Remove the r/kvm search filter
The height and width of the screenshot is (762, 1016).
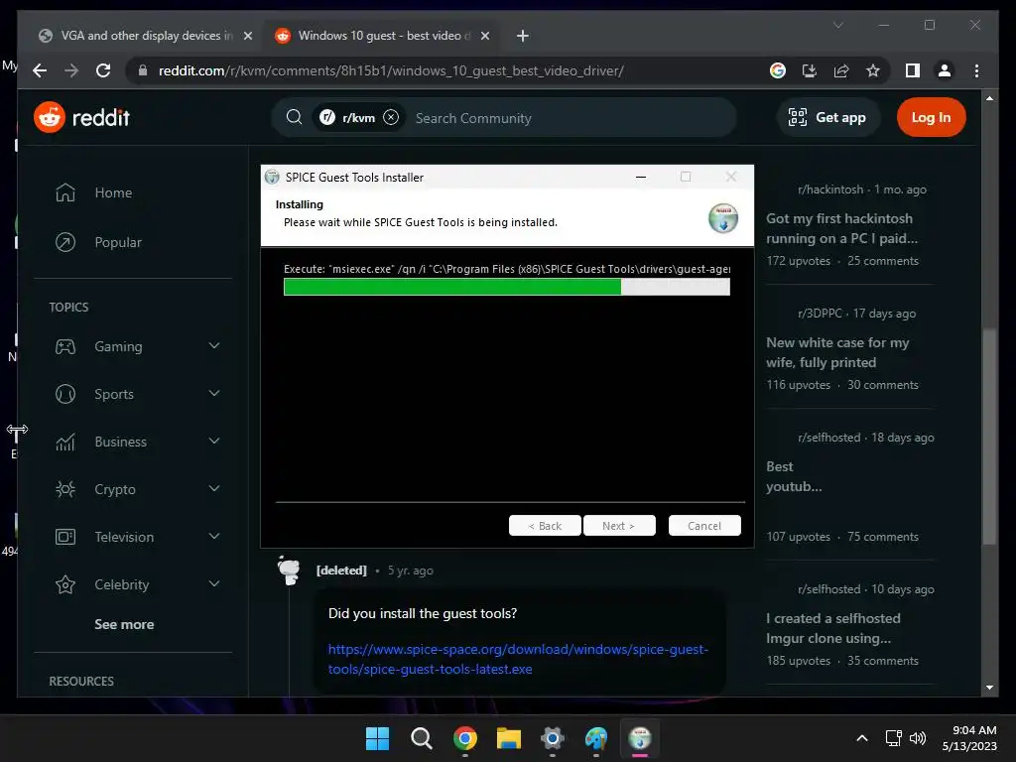pos(391,117)
